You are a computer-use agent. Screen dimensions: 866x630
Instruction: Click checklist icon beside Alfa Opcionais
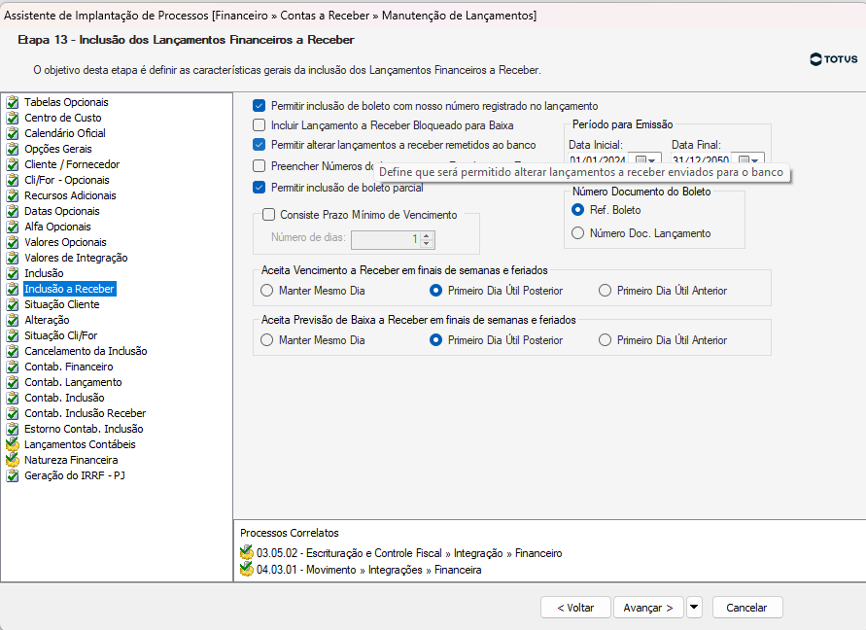click(x=13, y=227)
